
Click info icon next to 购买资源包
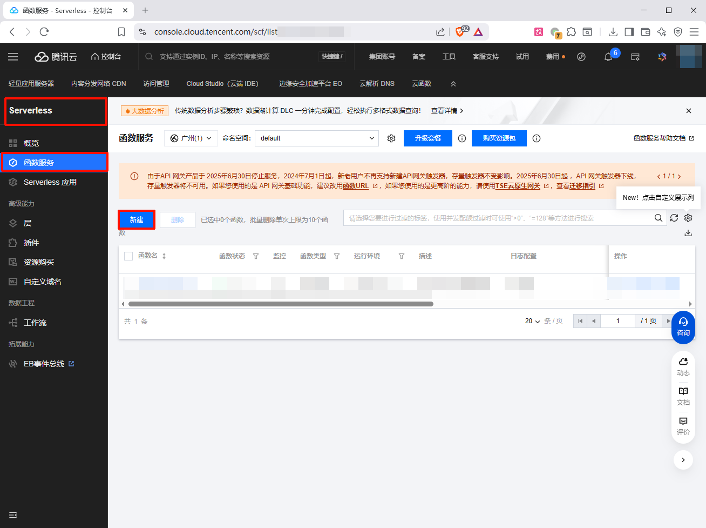tap(537, 138)
